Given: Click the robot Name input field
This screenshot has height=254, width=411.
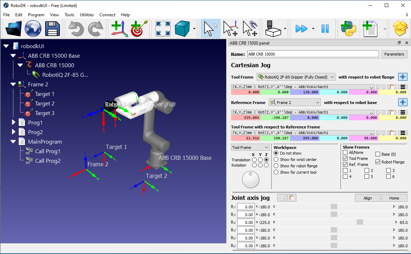Looking at the screenshot, I should coord(313,54).
